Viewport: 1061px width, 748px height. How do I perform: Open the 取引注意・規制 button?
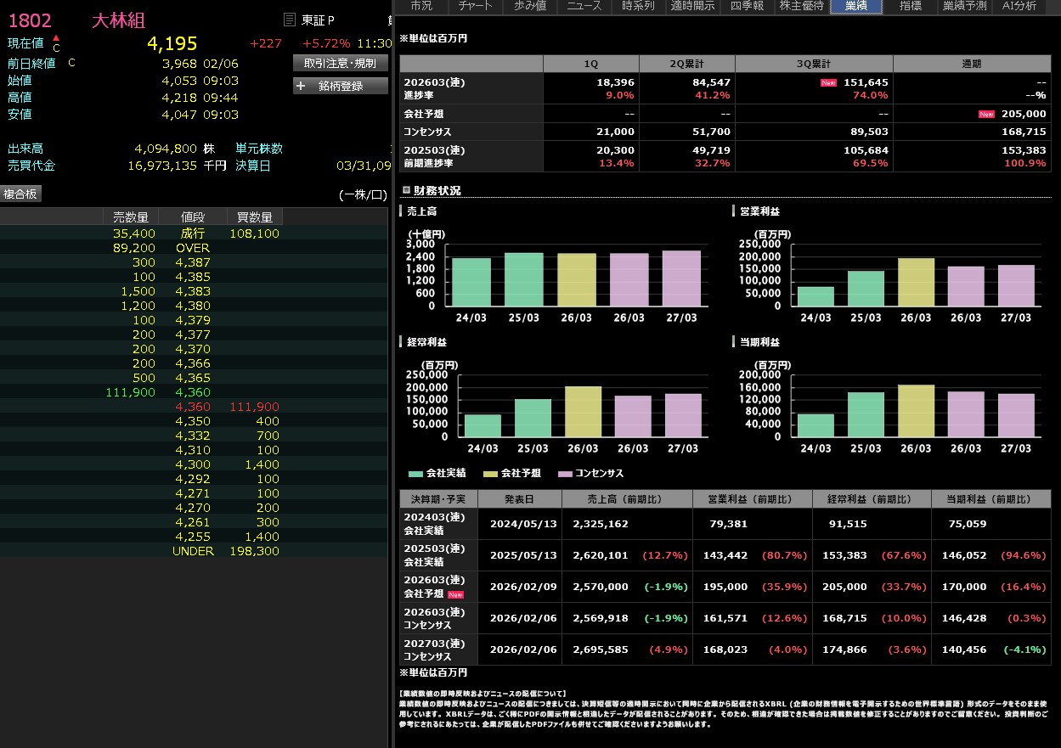340,63
